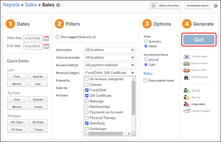The height and width of the screenshot is (142, 221).
Task: Uncheck the Gift Certificate category
Action: pos(87,96)
